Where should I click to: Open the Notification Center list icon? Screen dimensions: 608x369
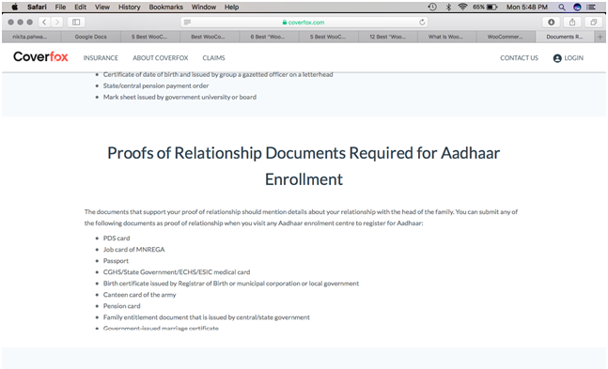point(591,7)
